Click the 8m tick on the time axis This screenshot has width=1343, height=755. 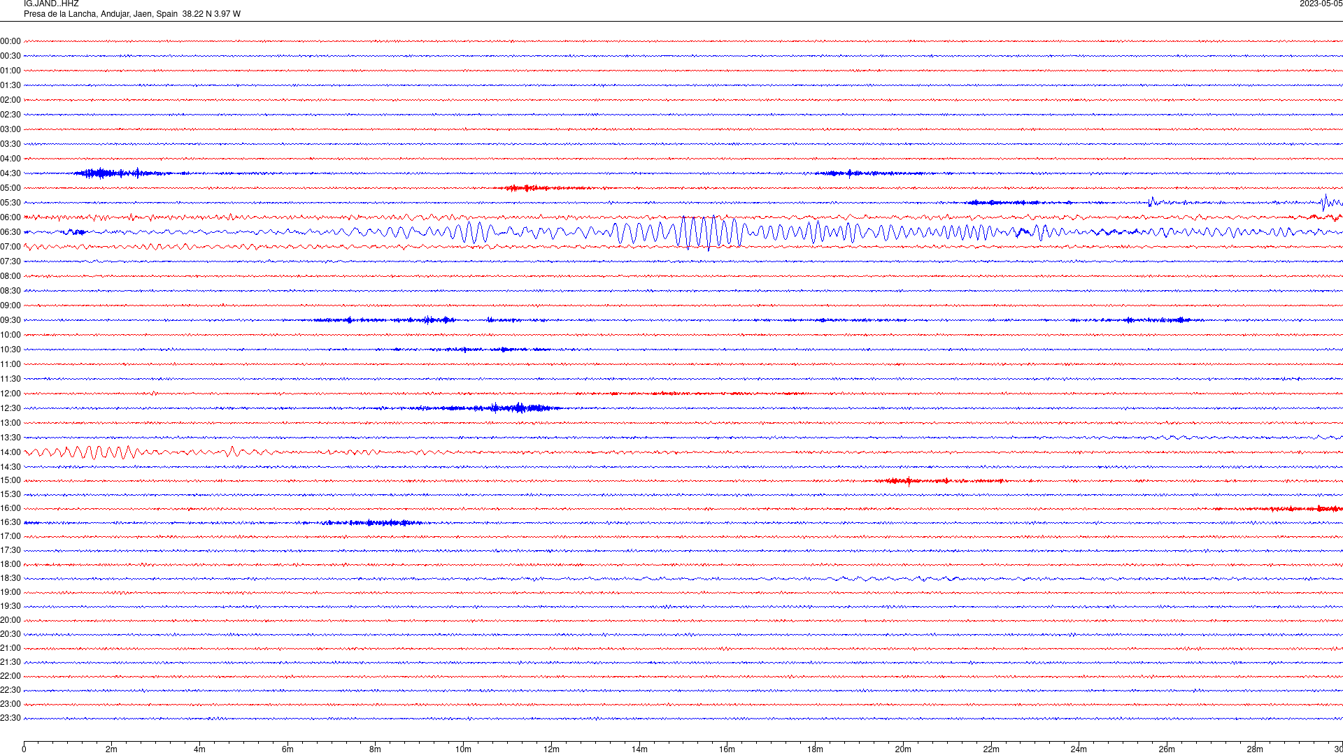click(375, 749)
